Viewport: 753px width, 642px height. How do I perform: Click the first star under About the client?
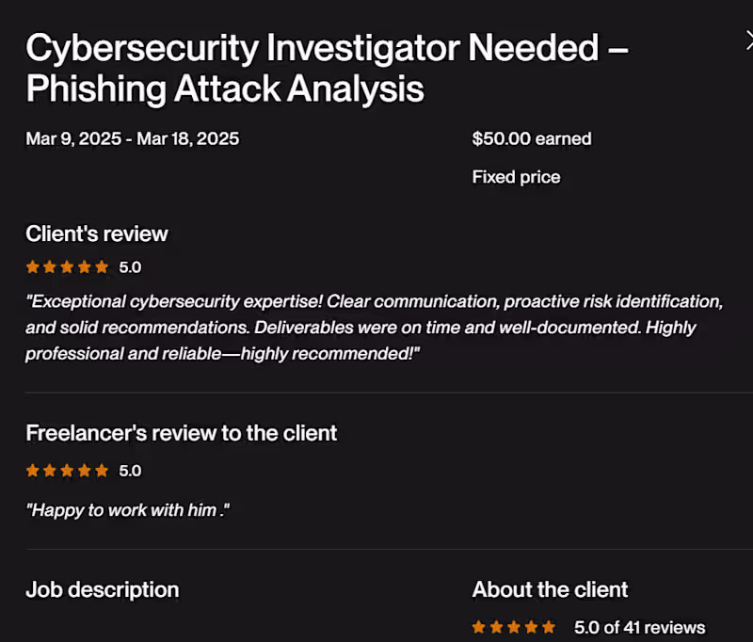coord(478,626)
